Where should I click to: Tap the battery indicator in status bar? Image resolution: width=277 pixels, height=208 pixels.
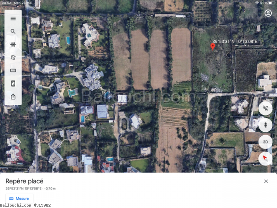[x=270, y=3]
